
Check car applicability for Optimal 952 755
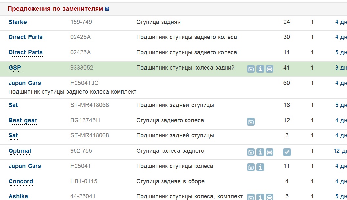[x=270, y=152]
